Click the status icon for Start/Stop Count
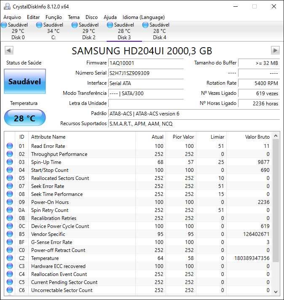 click(x=10, y=170)
